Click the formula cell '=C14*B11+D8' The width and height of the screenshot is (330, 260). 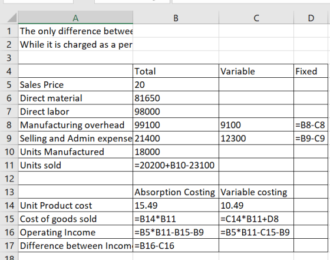tap(256, 219)
